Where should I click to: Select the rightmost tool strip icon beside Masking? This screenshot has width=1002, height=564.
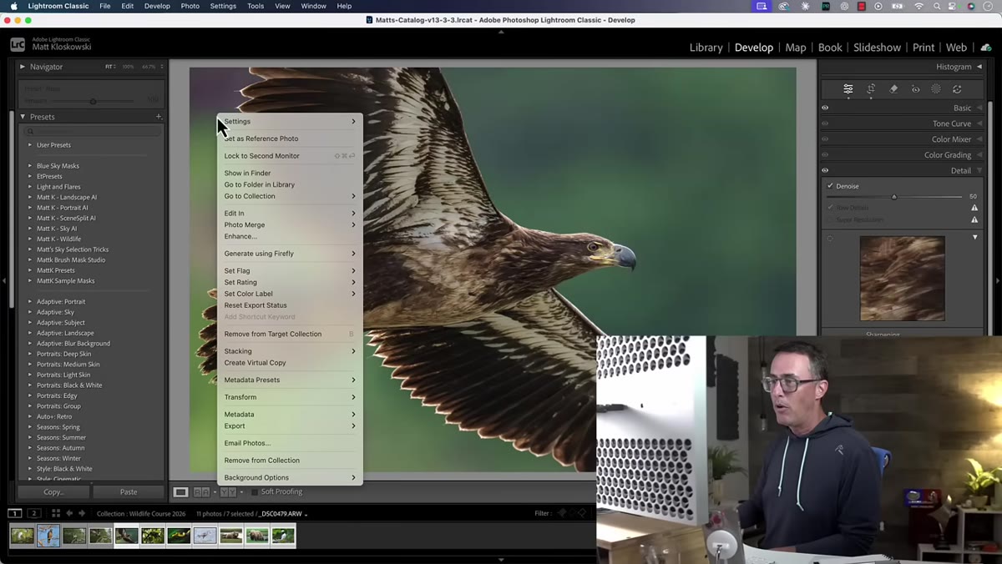pos(957,89)
